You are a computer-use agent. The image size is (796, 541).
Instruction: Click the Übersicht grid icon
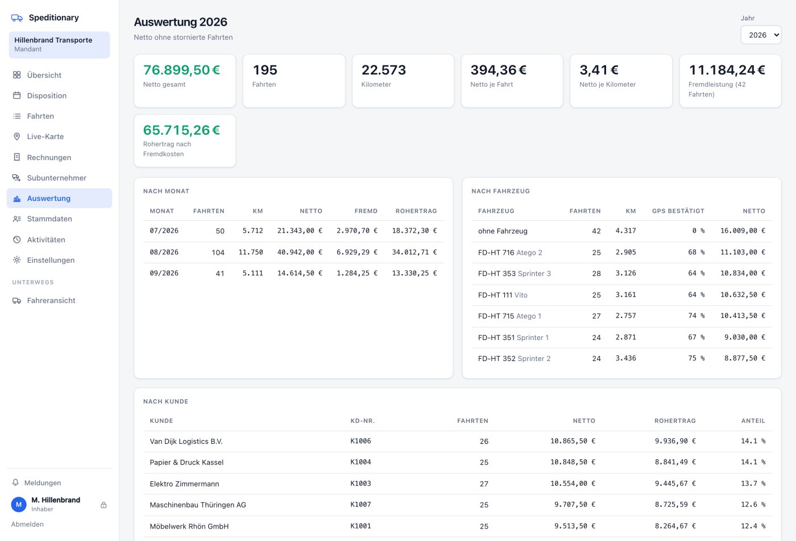(17, 75)
